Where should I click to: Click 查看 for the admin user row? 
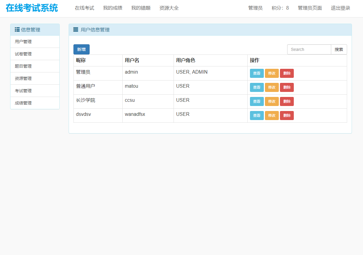point(257,73)
